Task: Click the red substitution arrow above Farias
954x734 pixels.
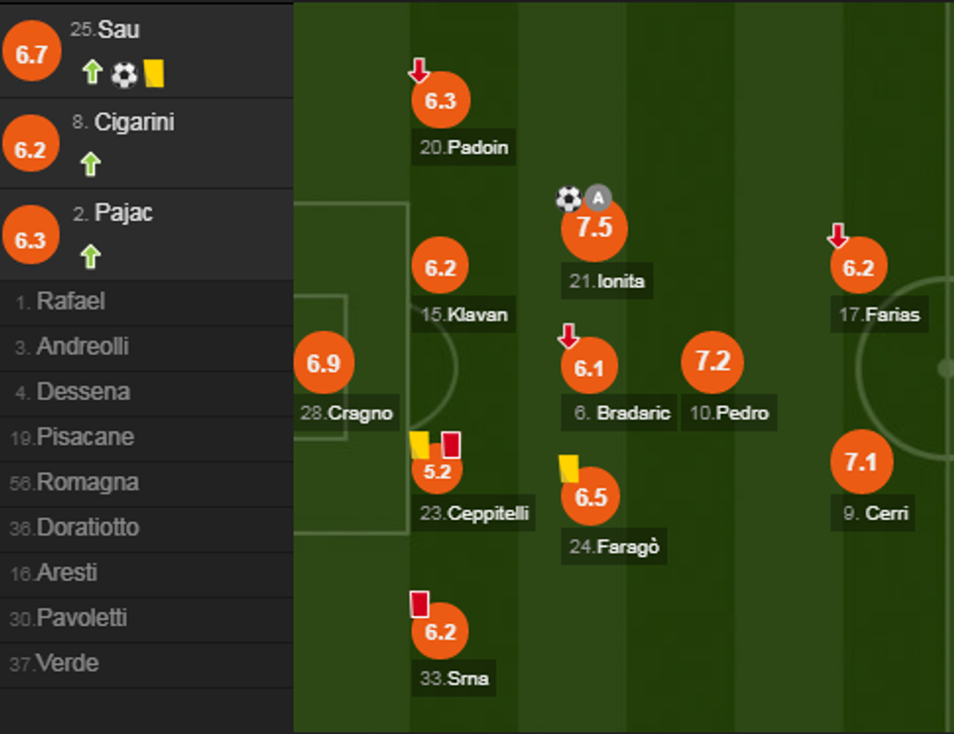Action: [x=837, y=236]
